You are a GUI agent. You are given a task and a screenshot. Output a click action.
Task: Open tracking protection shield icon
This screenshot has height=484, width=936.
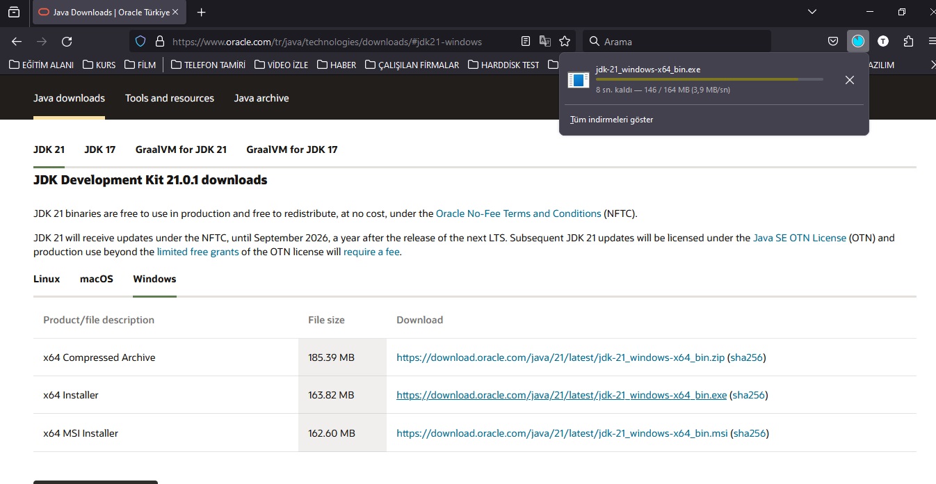pos(140,42)
